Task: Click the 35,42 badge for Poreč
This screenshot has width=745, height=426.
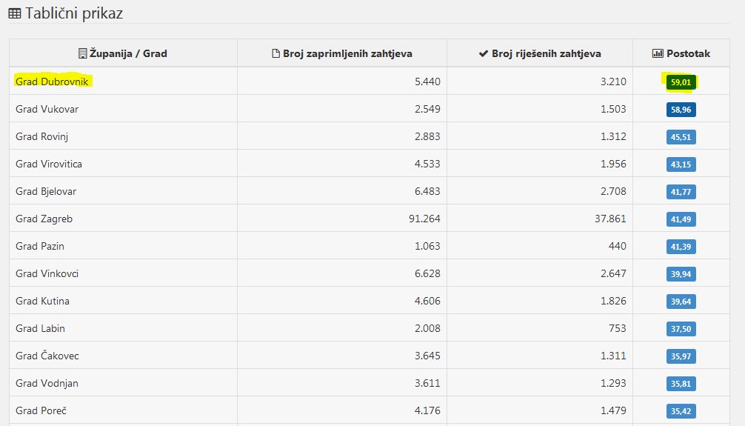Action: click(681, 411)
